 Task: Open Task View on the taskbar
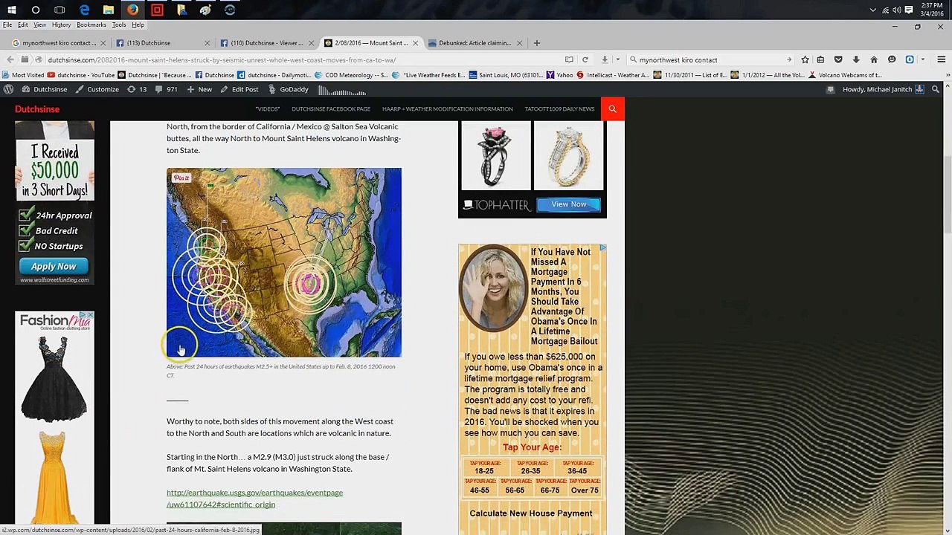click(x=59, y=10)
